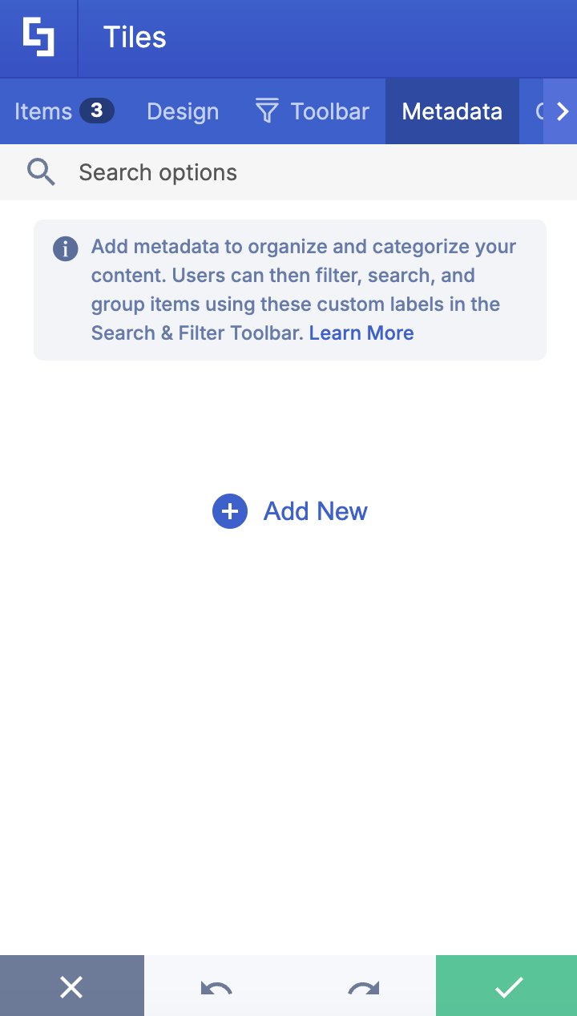Click the plus icon next to Add New
Screen dimensions: 577x1016
[229, 511]
